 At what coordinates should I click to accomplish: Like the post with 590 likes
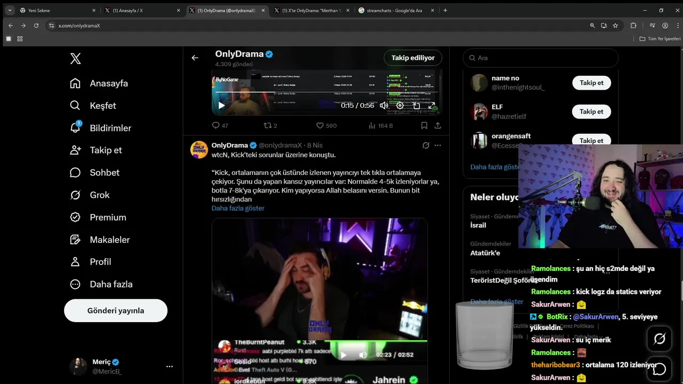[326, 125]
